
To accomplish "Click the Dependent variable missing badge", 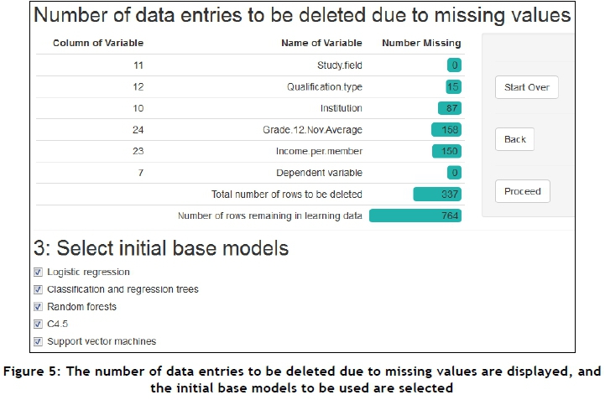I will pos(454,173).
